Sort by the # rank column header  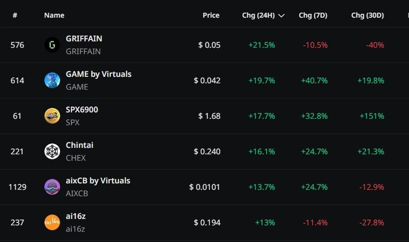click(15, 15)
